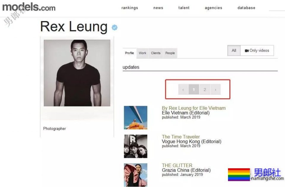Select the Profile tab
This screenshot has width=285, height=187.
coord(129,53)
